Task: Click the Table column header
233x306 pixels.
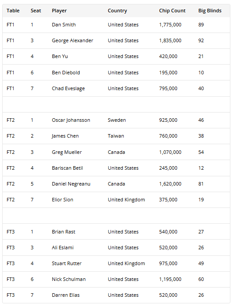Action: pos(13,11)
